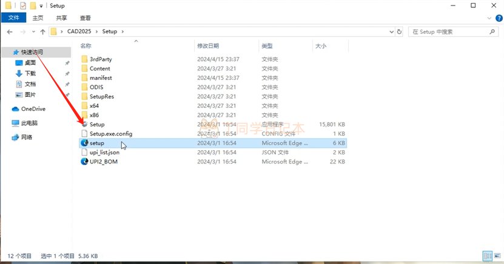Switch to the 查看 ribbon tab
The height and width of the screenshot is (264, 504).
pos(85,18)
